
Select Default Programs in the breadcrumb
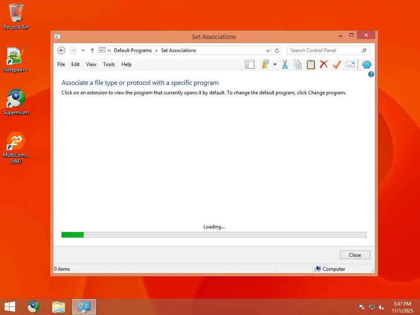pyautogui.click(x=133, y=50)
